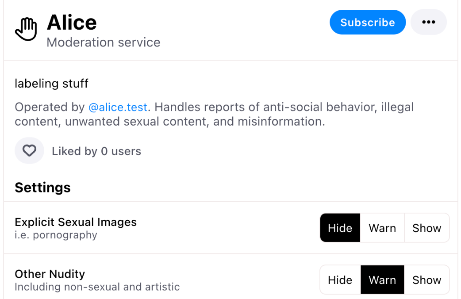Click the Other Nudity label

(x=50, y=274)
